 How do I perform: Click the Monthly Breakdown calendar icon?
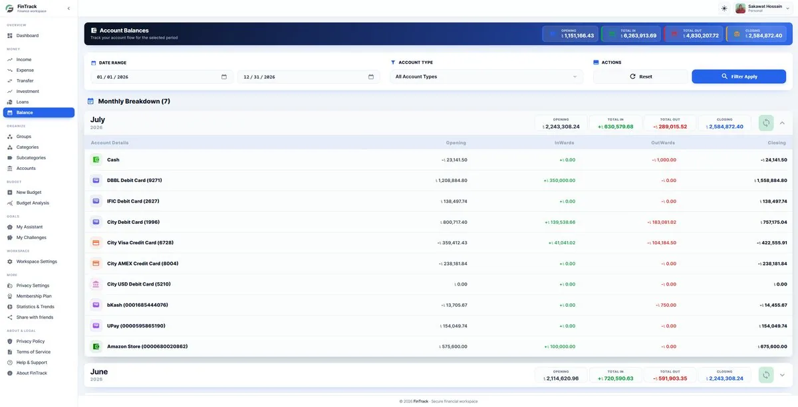pos(91,102)
